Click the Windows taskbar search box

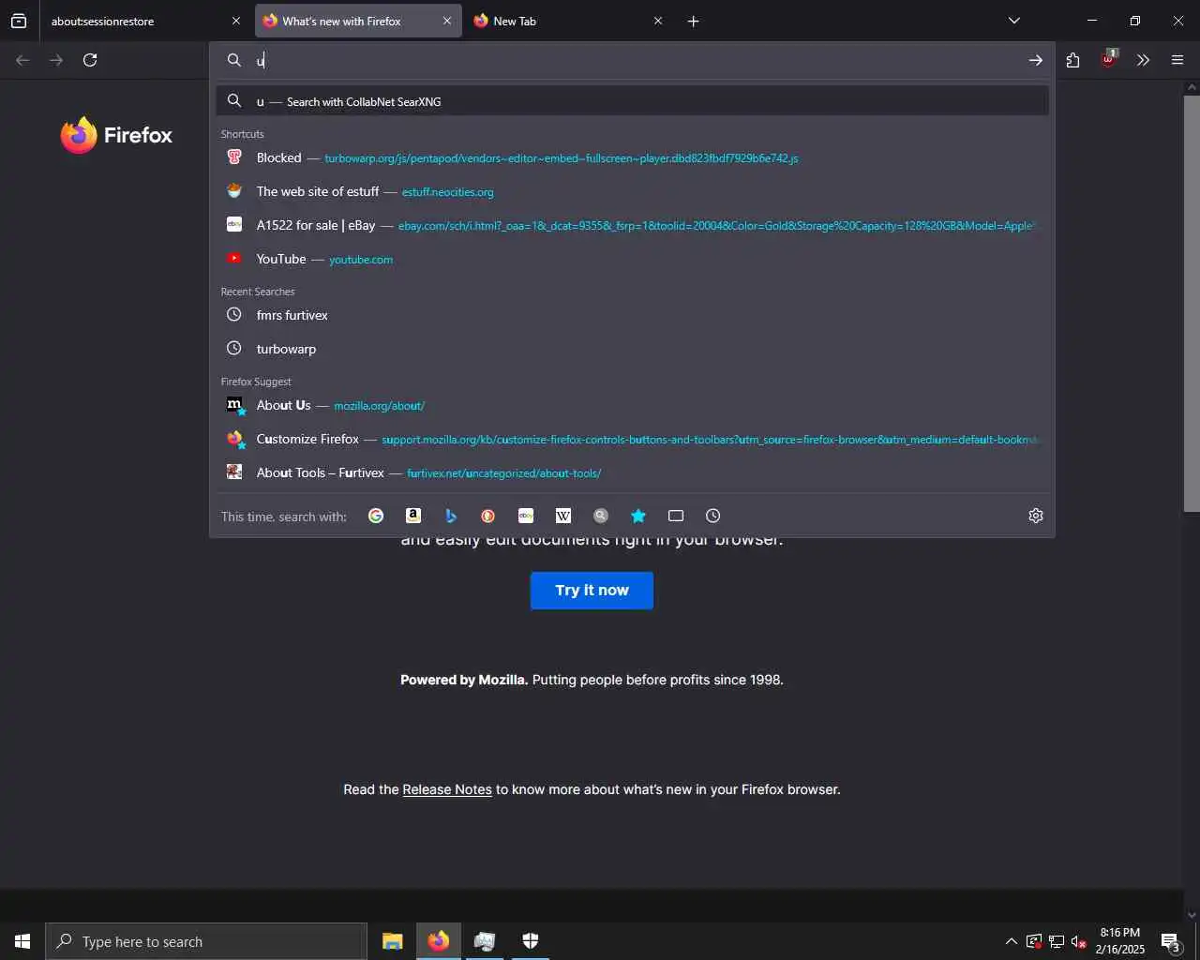point(206,941)
